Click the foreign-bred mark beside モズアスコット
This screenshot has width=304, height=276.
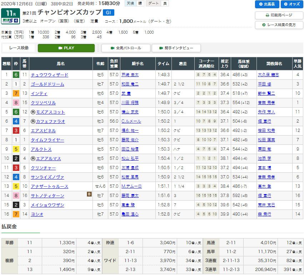33,112
